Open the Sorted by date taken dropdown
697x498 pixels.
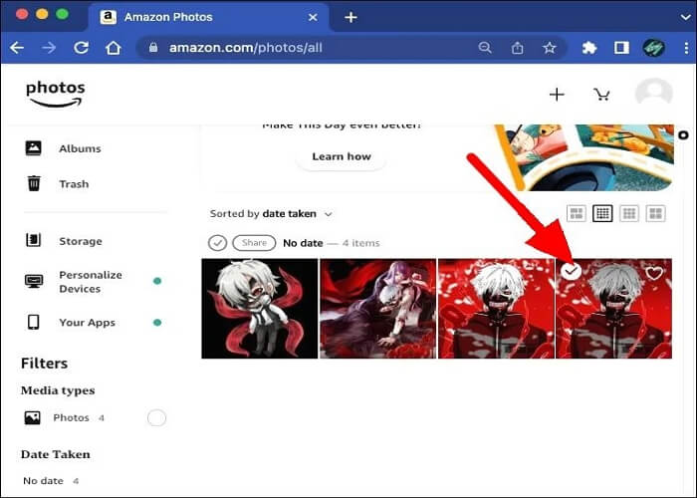(271, 214)
